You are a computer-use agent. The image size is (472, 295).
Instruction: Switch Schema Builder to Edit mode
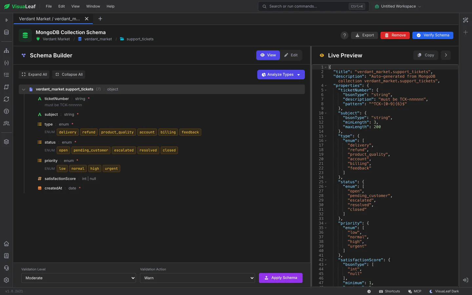(291, 55)
